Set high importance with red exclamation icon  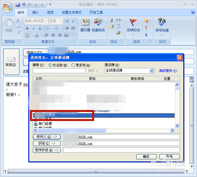[146, 28]
